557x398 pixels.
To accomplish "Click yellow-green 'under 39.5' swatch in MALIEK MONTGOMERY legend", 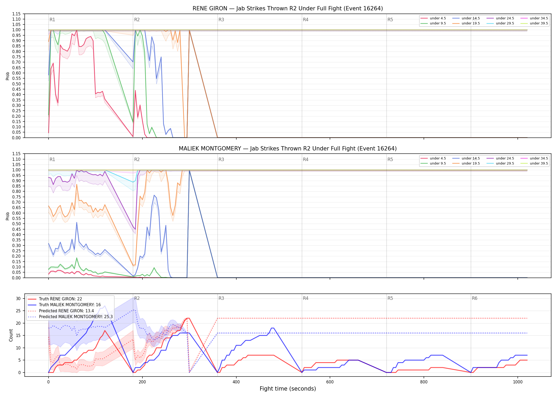I will tap(524, 163).
